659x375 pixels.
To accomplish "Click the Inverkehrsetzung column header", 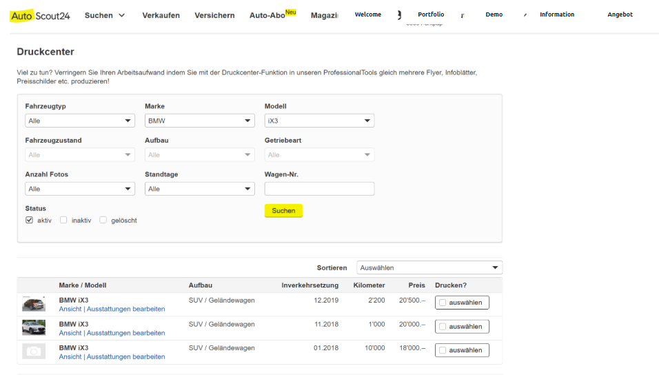I will click(x=310, y=285).
